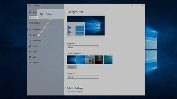Click the Choose your picture label
The height and width of the screenshot is (99, 177).
point(74,54)
